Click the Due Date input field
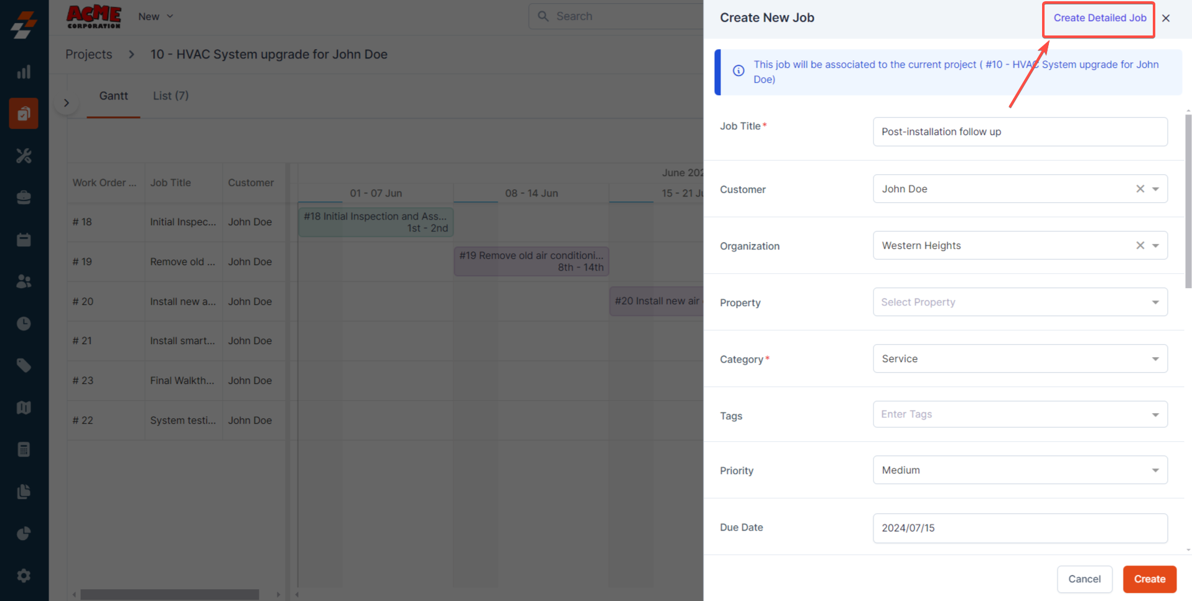This screenshot has width=1192, height=601. coord(1020,528)
